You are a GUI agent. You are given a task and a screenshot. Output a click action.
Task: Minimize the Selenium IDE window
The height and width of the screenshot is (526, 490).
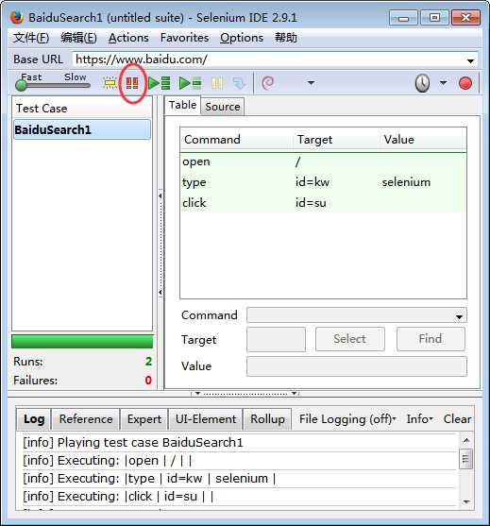click(x=403, y=17)
